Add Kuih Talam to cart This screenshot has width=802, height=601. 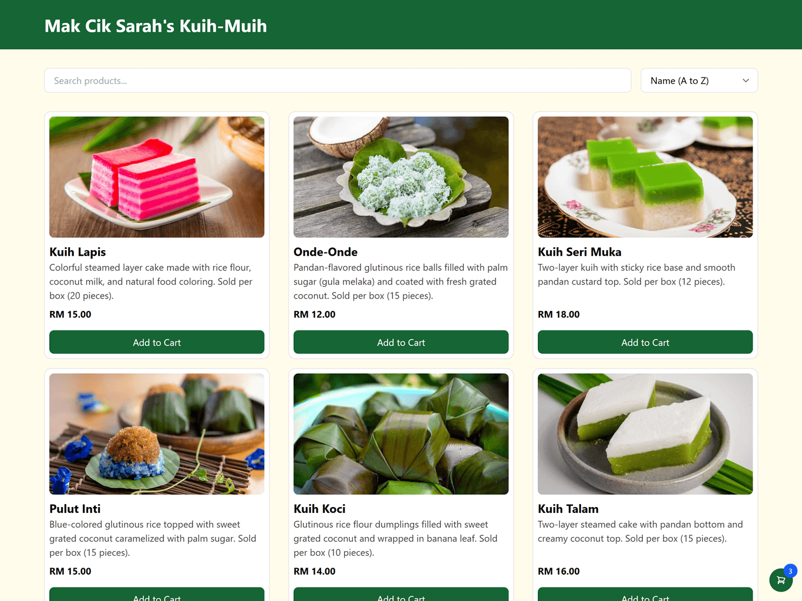[645, 594]
